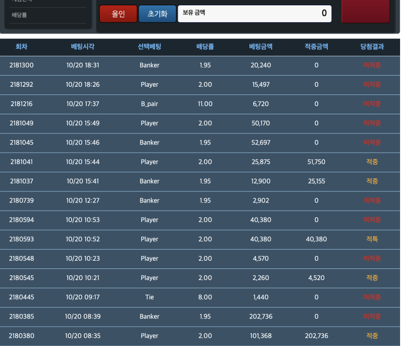The height and width of the screenshot is (346, 402).
Task: Select the 배당률 column header
Action: point(205,47)
